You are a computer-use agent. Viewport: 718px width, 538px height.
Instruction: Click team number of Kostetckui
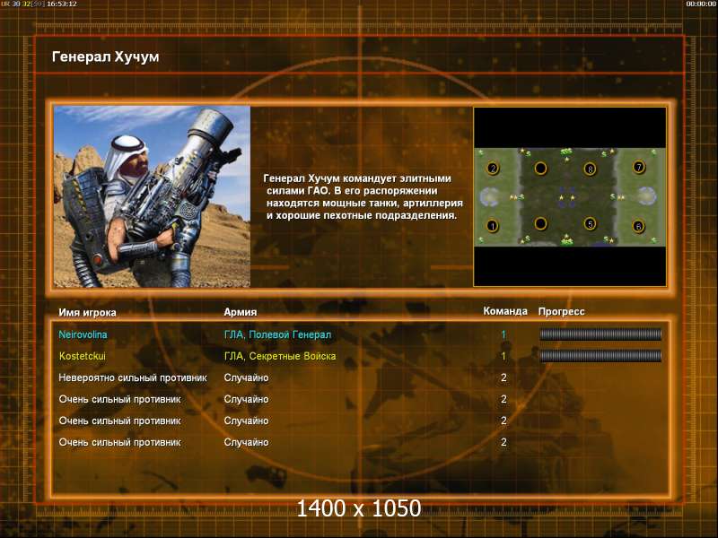503,356
